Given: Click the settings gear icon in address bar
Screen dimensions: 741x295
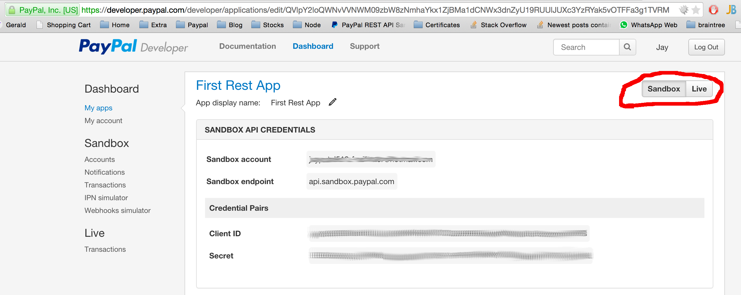Looking at the screenshot, I should pos(684,10).
